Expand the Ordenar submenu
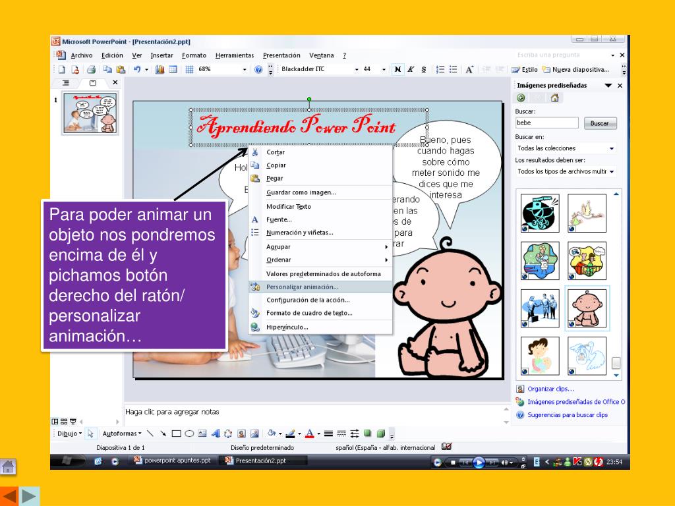The width and height of the screenshot is (675, 506). [320, 260]
